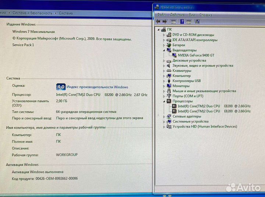Image resolution: width=265 pixels, height=197 pixels.
Task: Click Активация Windows выполнена text
Action: coord(38,172)
